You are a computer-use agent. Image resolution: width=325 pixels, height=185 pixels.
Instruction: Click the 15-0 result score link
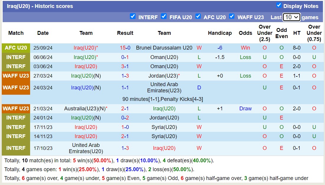pos(125,48)
